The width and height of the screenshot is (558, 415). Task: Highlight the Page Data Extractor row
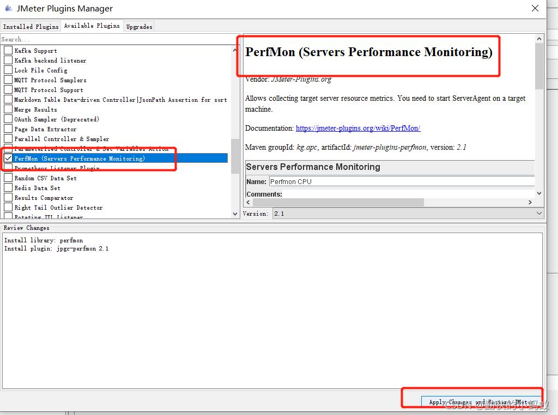(45, 129)
